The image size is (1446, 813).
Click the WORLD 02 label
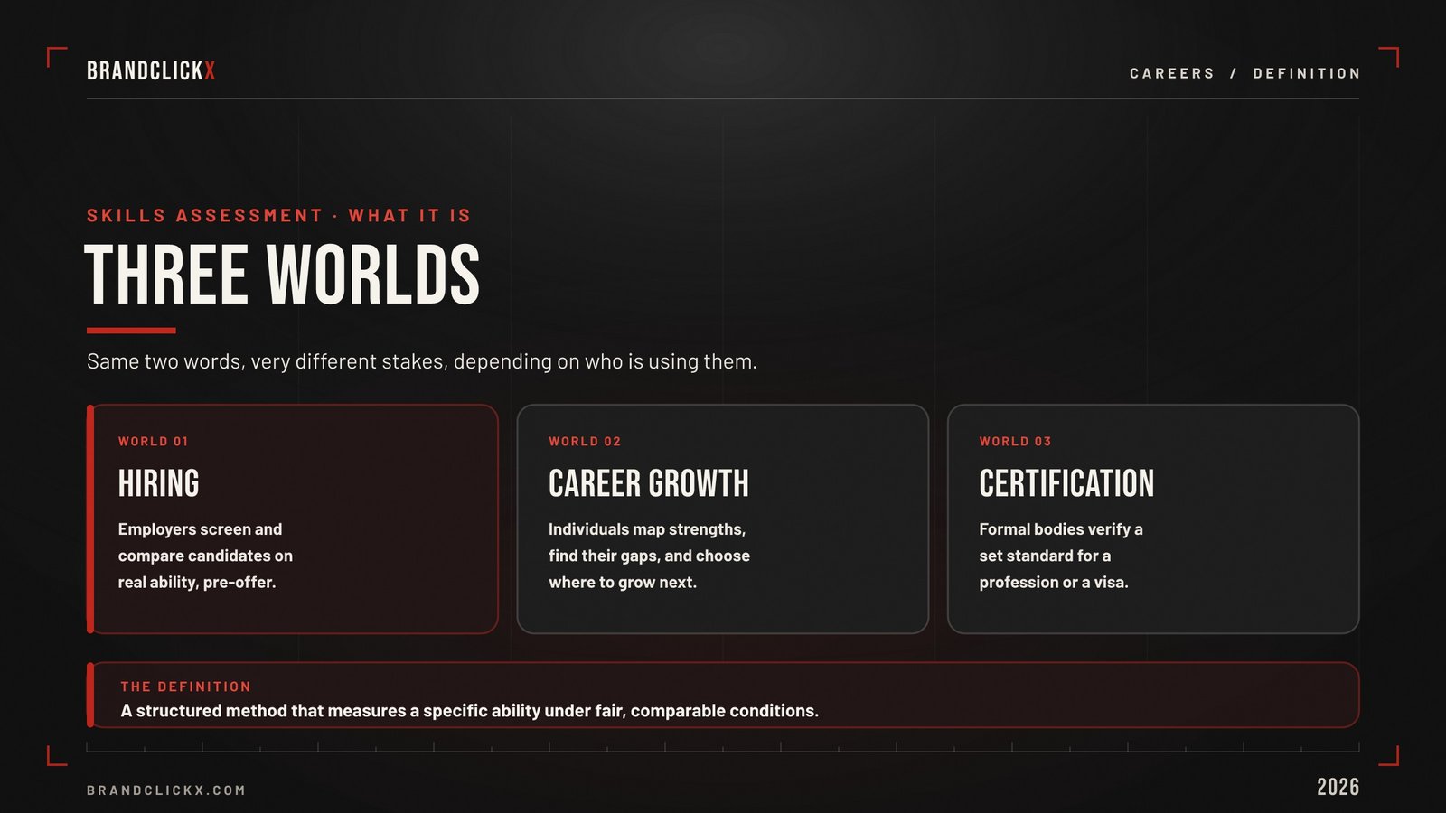tap(585, 442)
